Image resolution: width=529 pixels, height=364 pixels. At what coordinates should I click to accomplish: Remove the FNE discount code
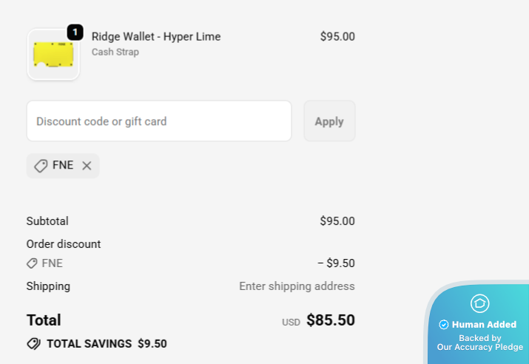(x=87, y=166)
